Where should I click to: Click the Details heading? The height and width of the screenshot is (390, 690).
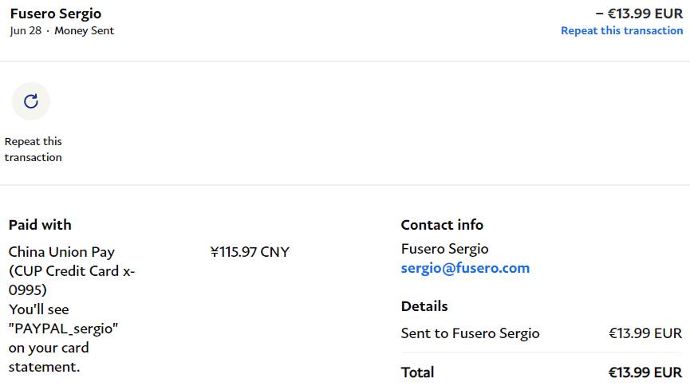(424, 306)
